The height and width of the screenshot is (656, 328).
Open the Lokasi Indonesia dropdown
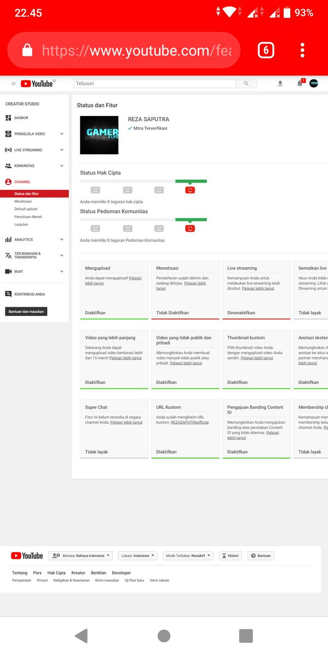[x=137, y=555]
